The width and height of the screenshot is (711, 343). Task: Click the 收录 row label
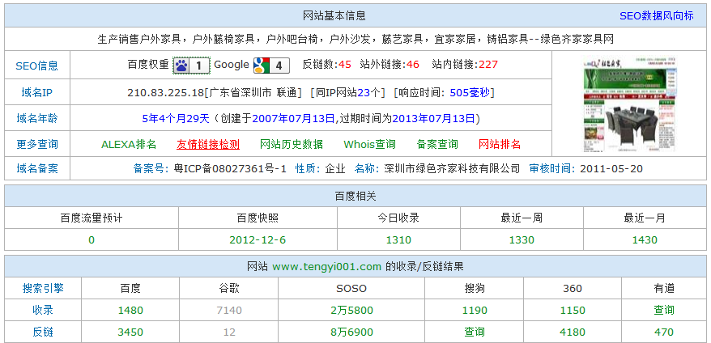[x=43, y=311]
